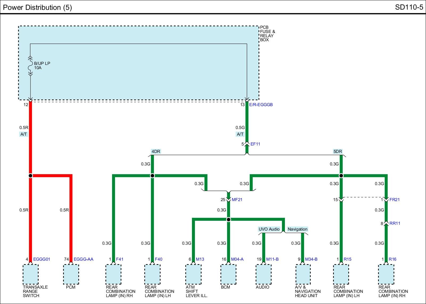Click the MF21 connector label

(x=237, y=200)
